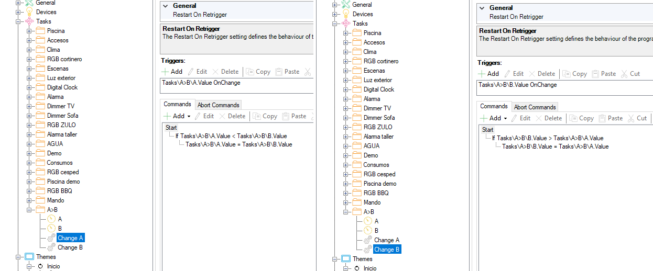Select trigger Tasks\A>B\B.Value OnChange
Screen dimensions: 653x271
point(518,85)
